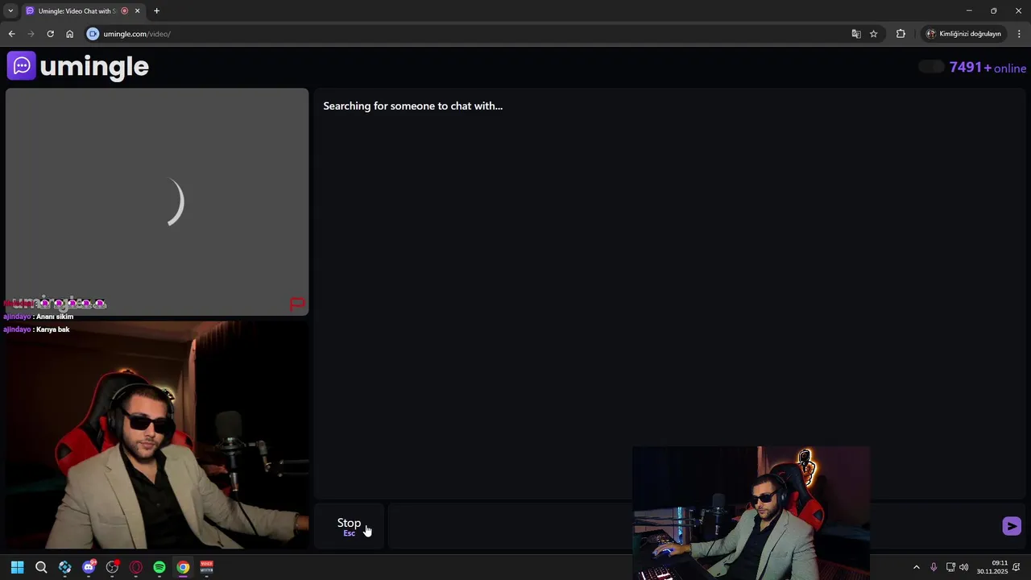Open the Windows Start menu
Screen dimensions: 1031x580
(17, 567)
